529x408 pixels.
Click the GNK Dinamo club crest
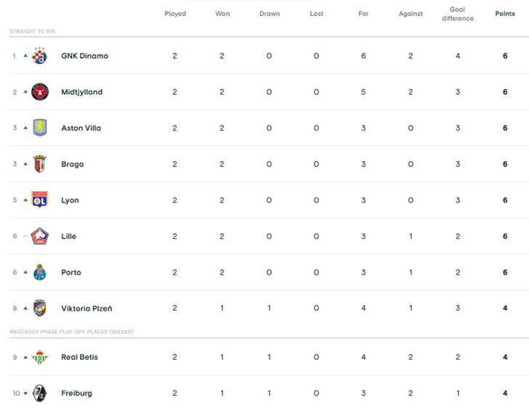point(40,56)
